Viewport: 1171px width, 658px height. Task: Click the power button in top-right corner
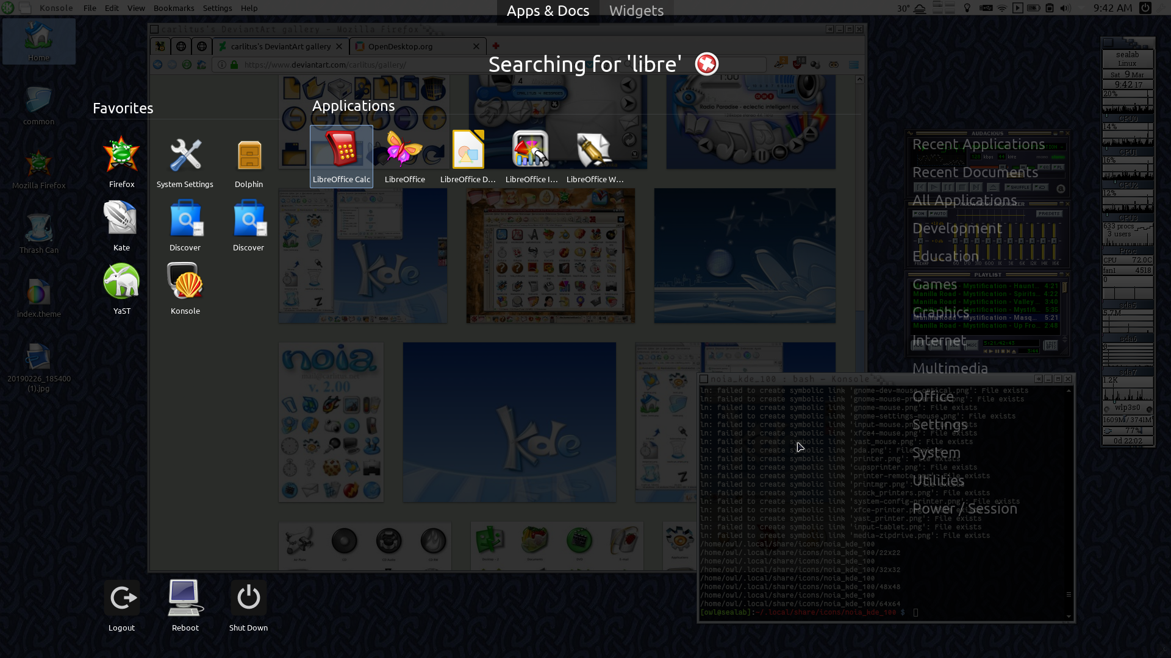tap(1145, 8)
